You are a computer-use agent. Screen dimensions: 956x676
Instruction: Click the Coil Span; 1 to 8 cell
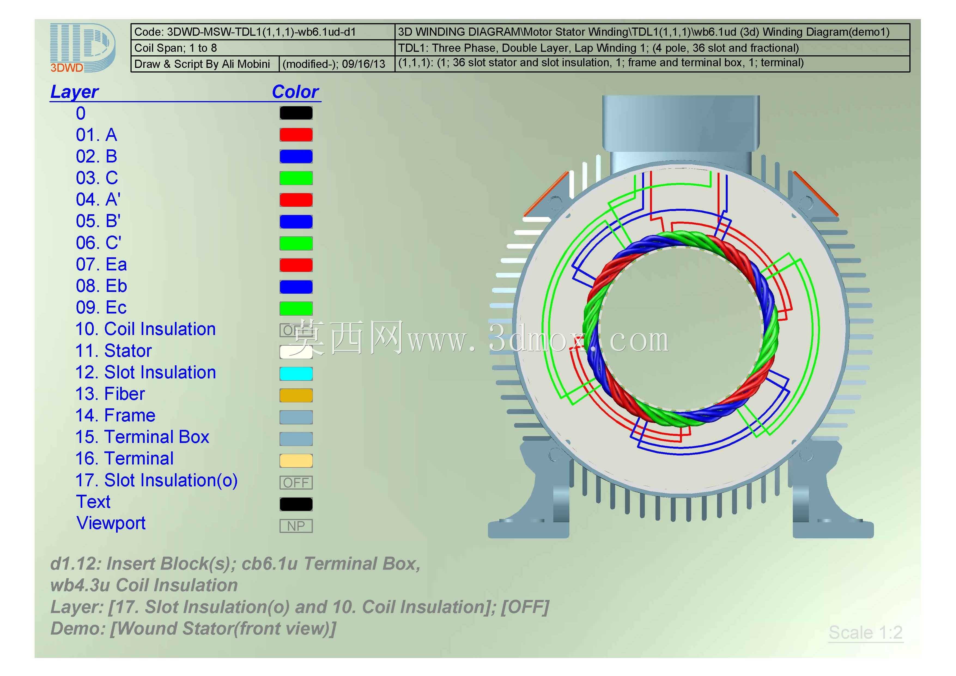pyautogui.click(x=263, y=48)
